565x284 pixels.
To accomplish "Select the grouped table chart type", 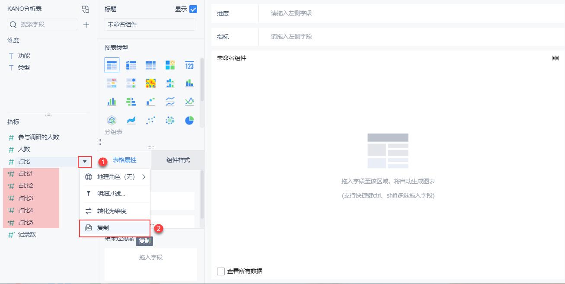I will 112,65.
